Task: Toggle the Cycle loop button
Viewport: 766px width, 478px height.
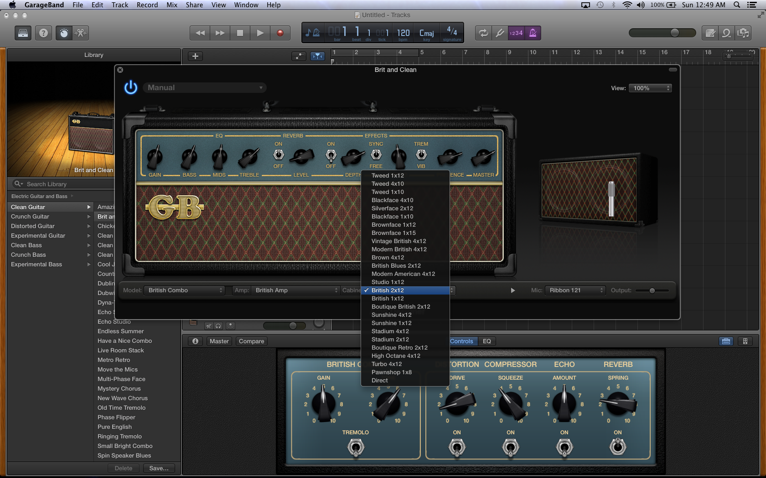Action: [x=483, y=33]
